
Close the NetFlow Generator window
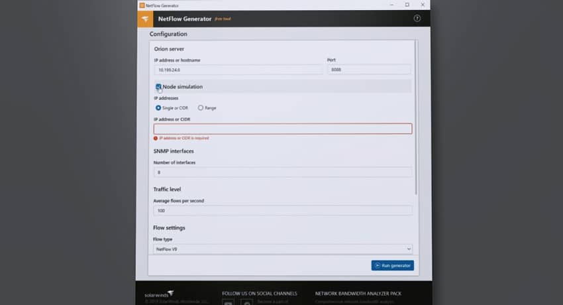coord(423,5)
